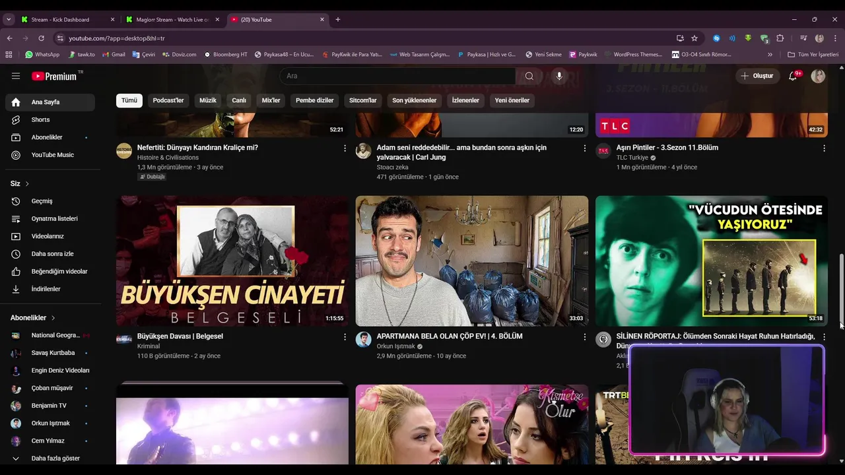Expand the Abonelikler subscriptions section header

(x=33, y=317)
